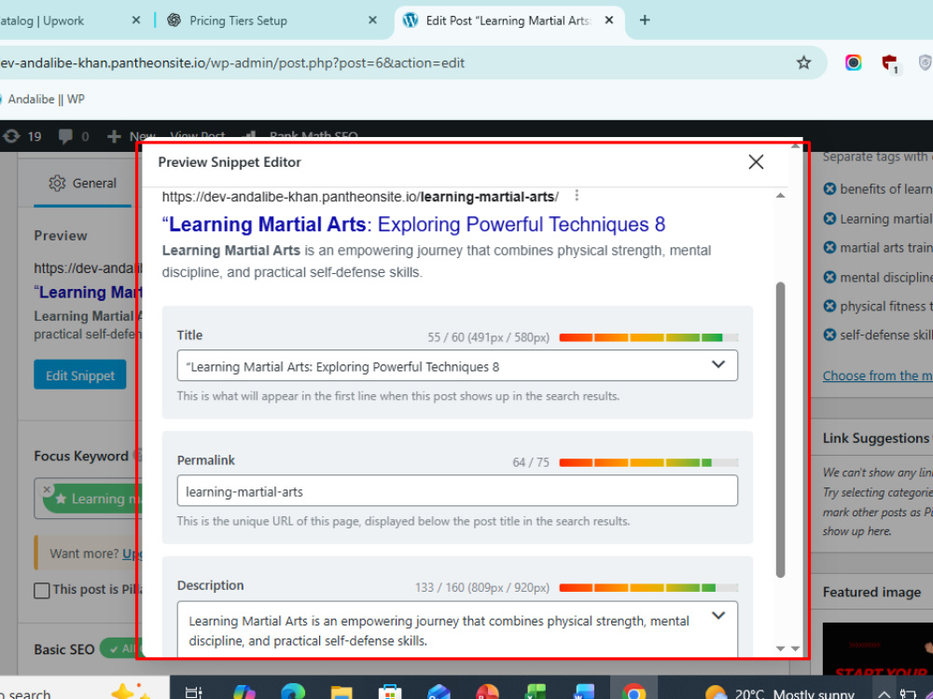Switch to the Upwork catalog tab
Image resolution: width=933 pixels, height=699 pixels.
pos(72,21)
